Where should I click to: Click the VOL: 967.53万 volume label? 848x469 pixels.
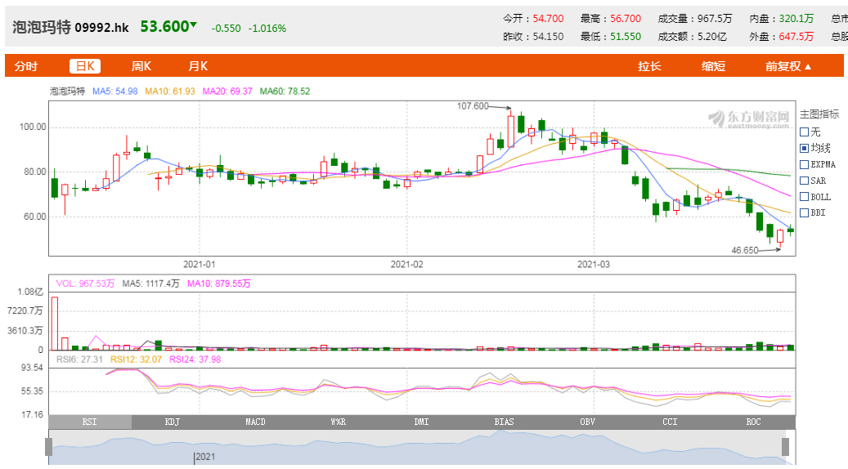pos(85,284)
